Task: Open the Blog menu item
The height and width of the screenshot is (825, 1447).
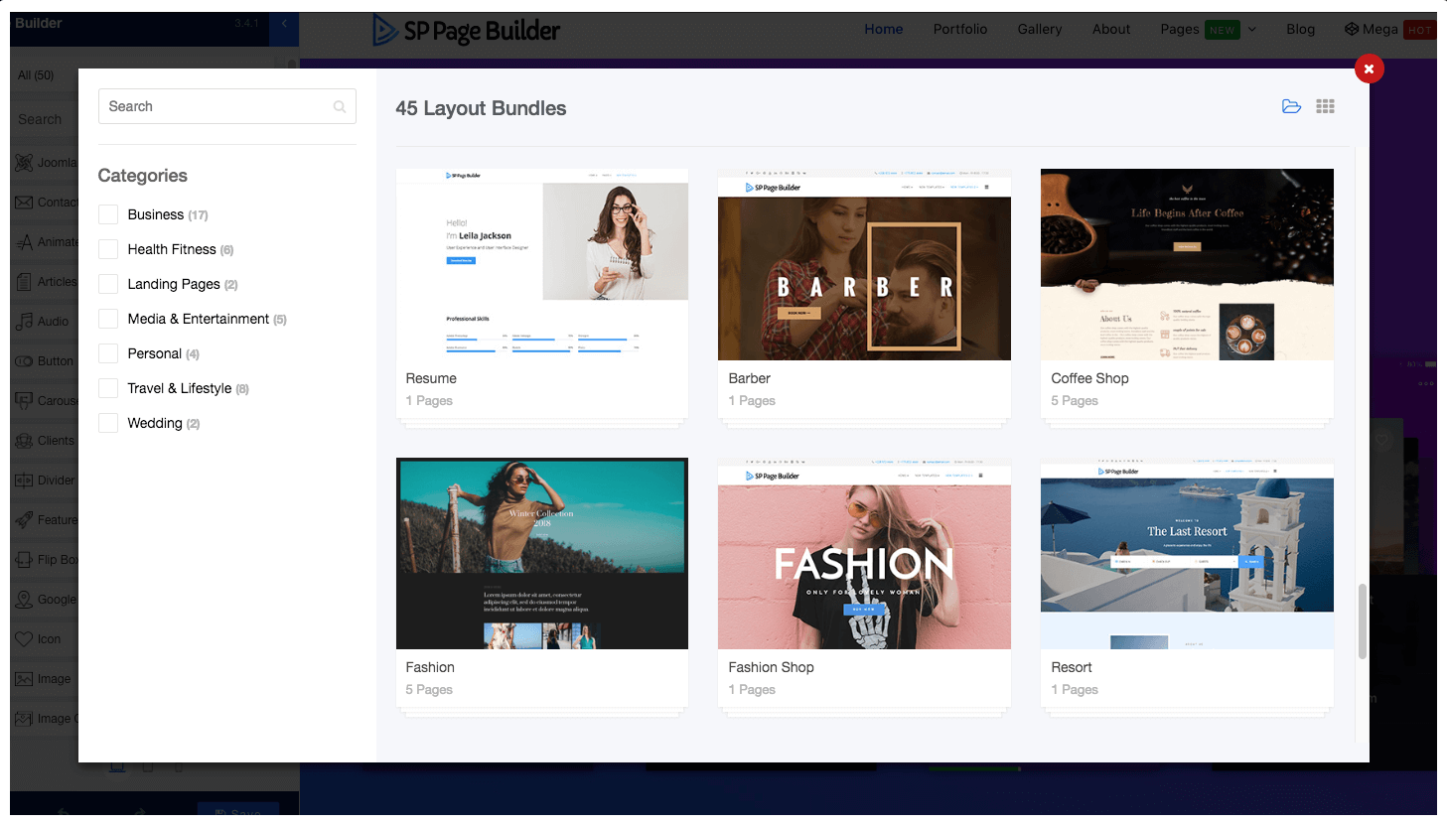Action: click(1300, 30)
